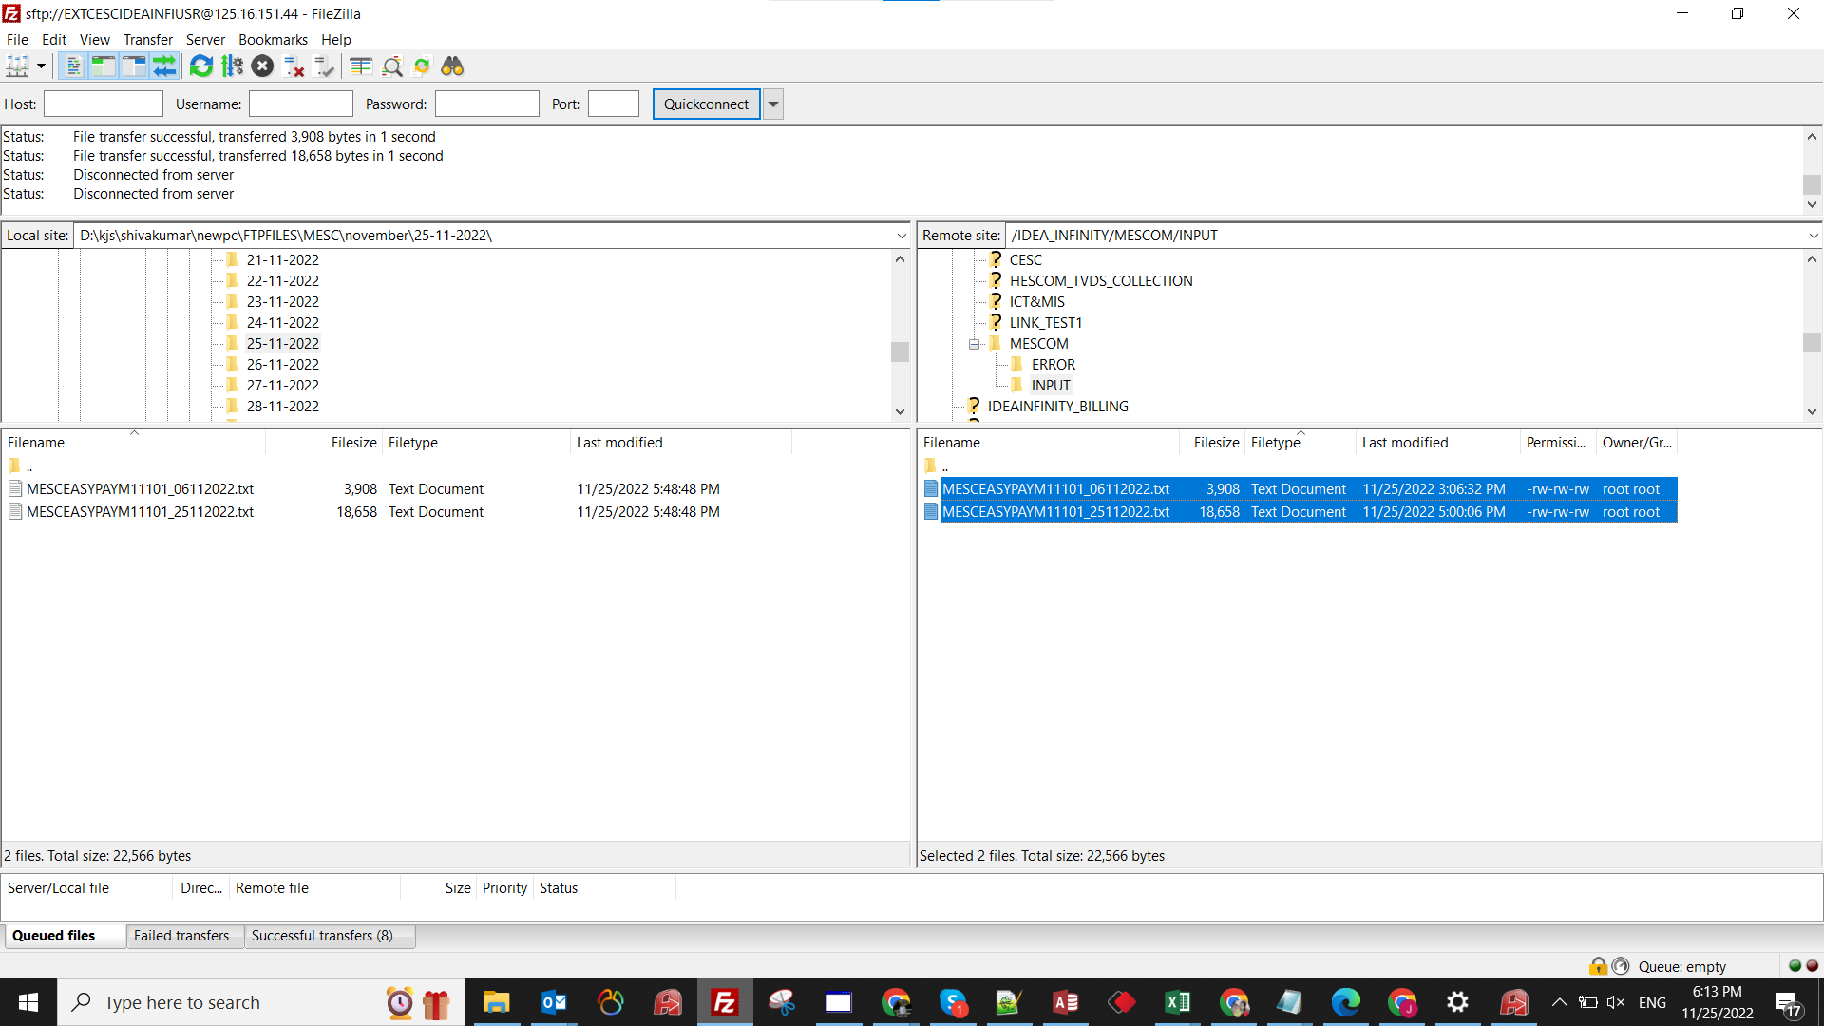Viewport: 1824px width, 1026px height.
Task: Toggle directory comparison icon
Action: (x=391, y=66)
